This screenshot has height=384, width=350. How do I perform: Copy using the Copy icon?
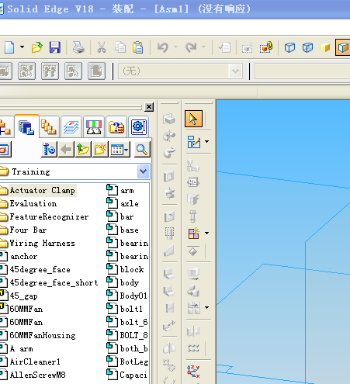tap(120, 47)
